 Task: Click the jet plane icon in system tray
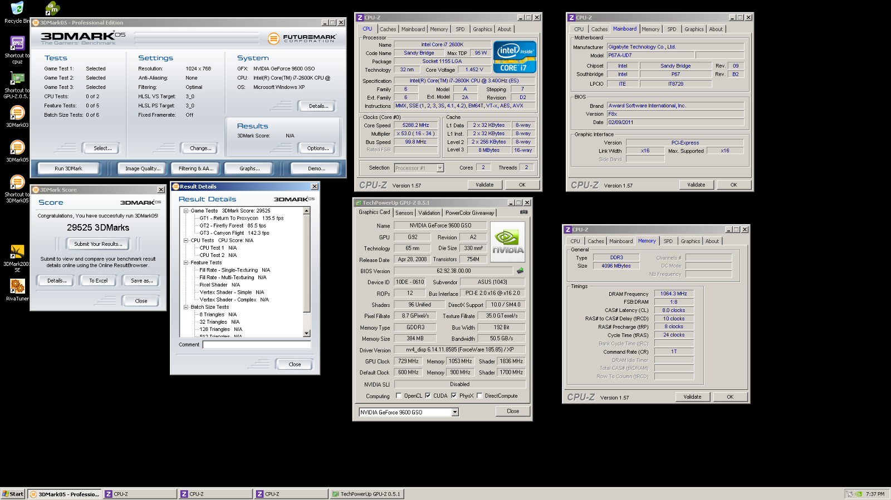click(849, 494)
